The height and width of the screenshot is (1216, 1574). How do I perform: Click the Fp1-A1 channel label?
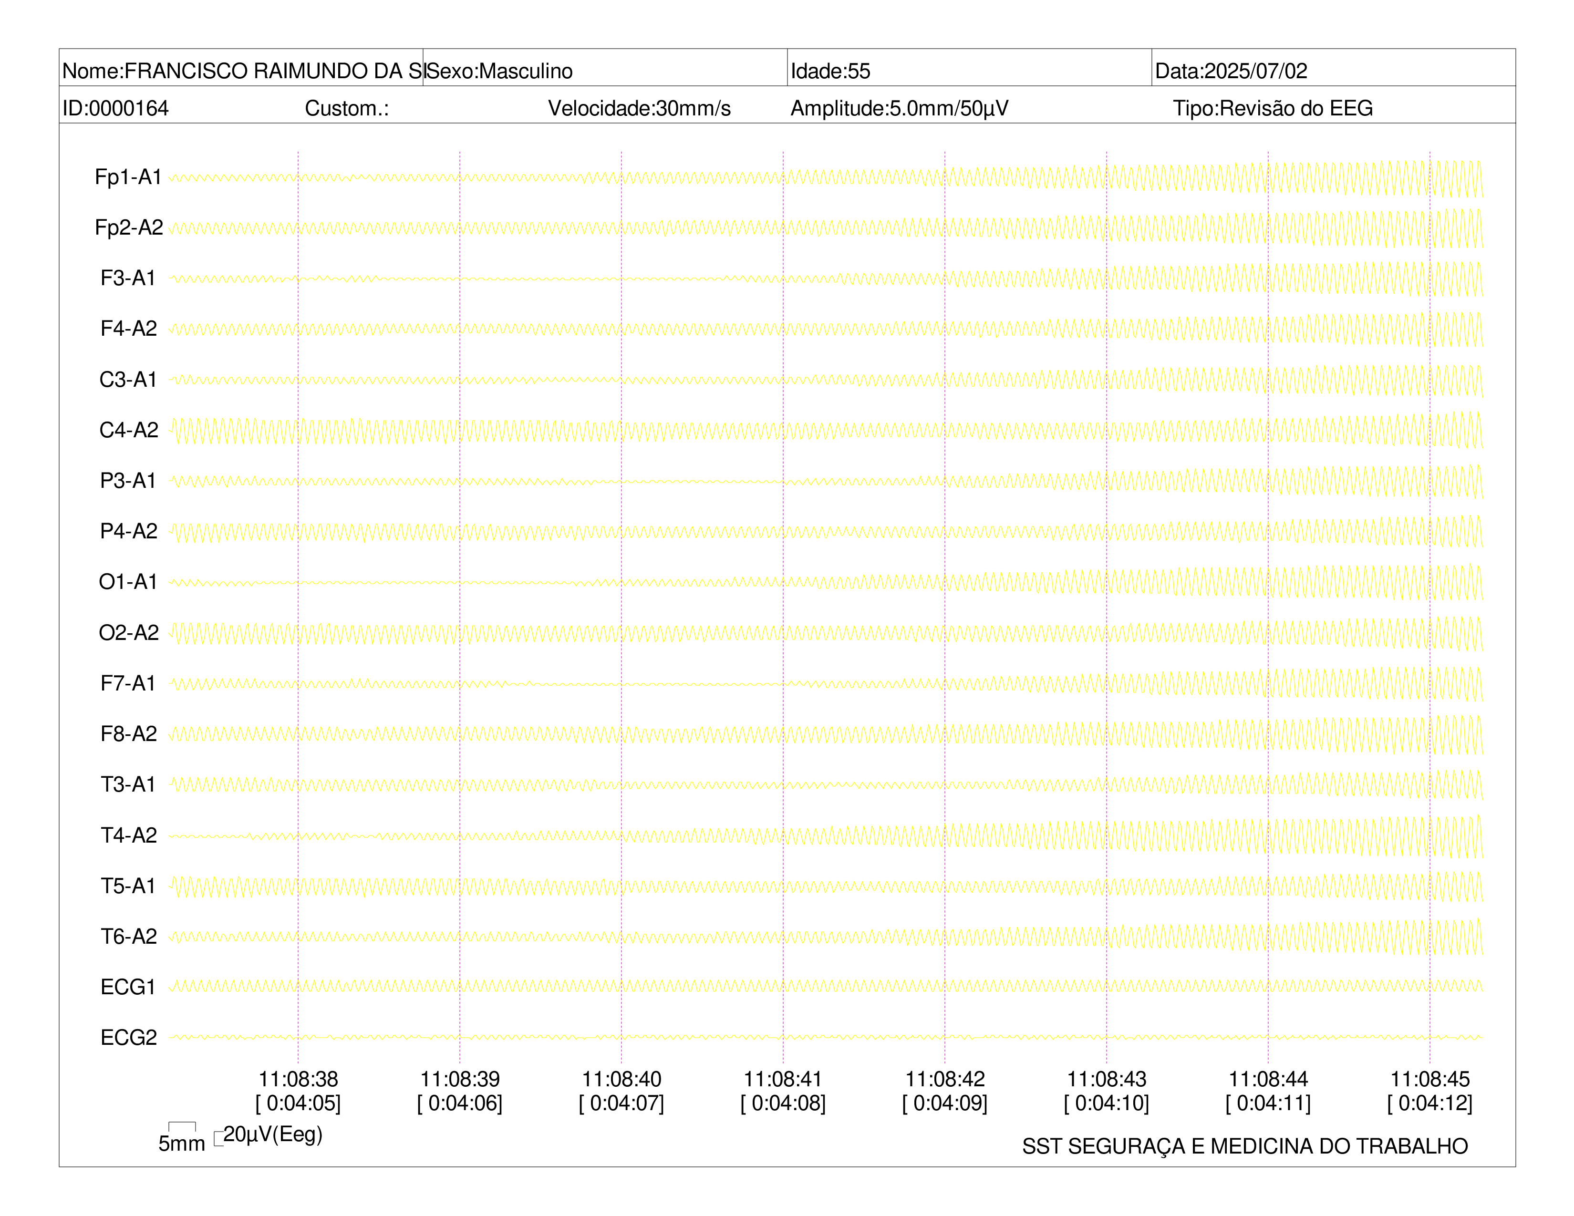pos(128,177)
